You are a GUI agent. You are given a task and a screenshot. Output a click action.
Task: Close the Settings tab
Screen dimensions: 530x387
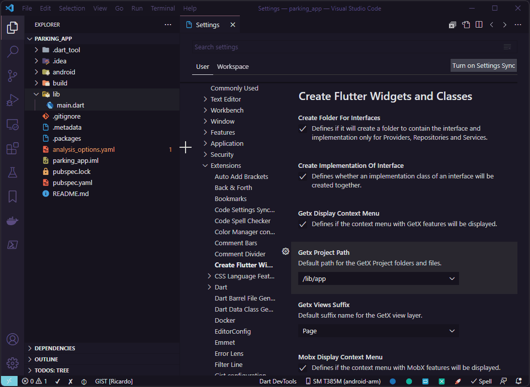[233, 25]
